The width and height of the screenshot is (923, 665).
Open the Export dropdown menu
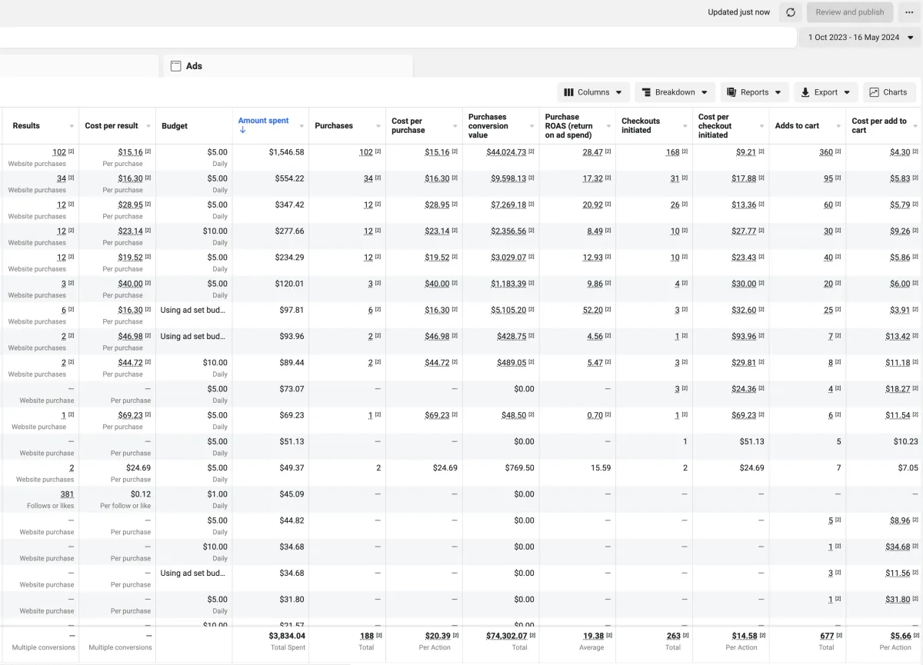point(826,92)
